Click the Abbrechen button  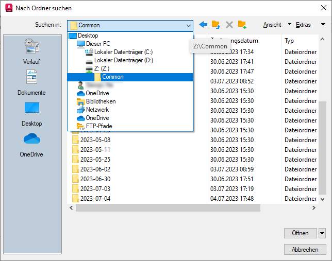(x=305, y=250)
